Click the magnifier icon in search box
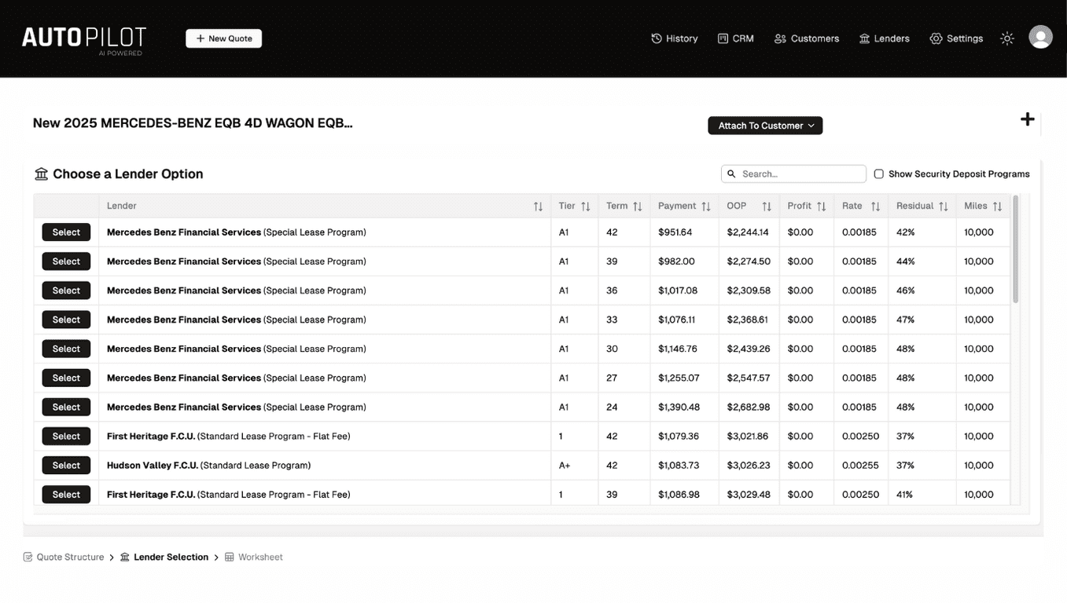Screen dimensions: 1067x603 click(x=731, y=174)
